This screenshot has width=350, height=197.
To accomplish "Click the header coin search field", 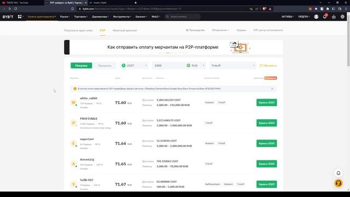I will tap(183, 16).
